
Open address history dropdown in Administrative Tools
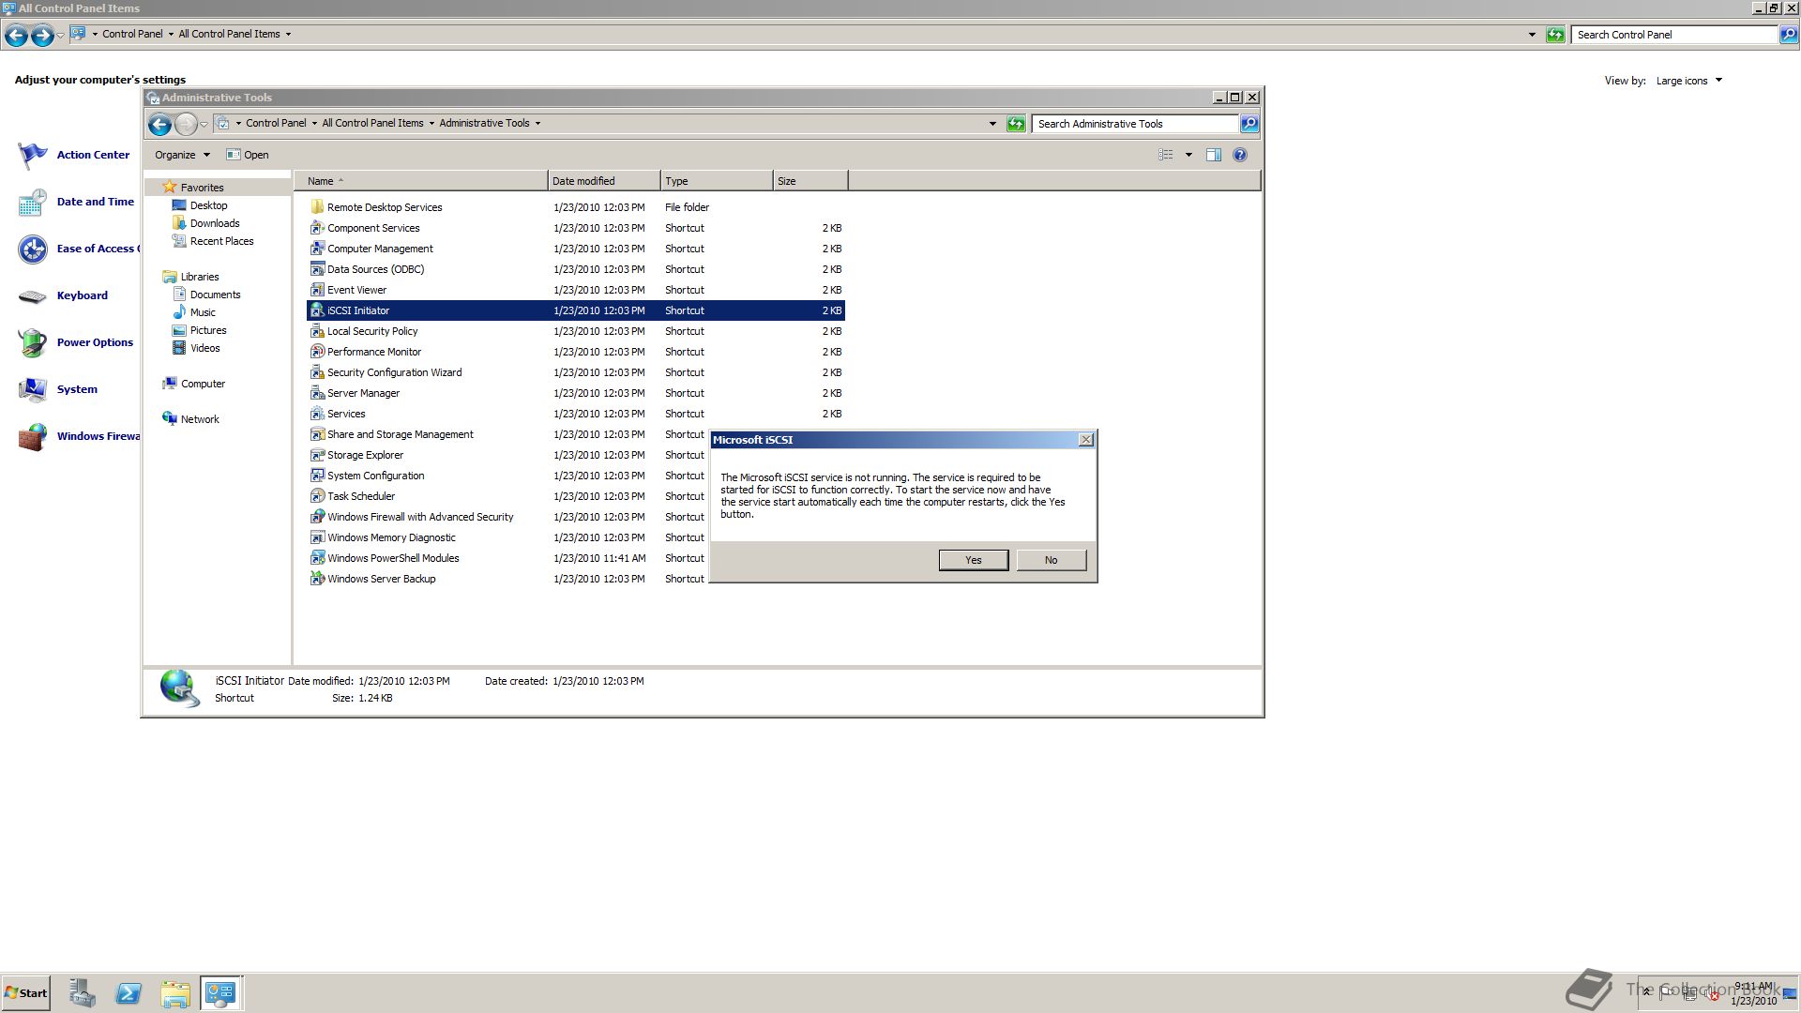(x=992, y=124)
